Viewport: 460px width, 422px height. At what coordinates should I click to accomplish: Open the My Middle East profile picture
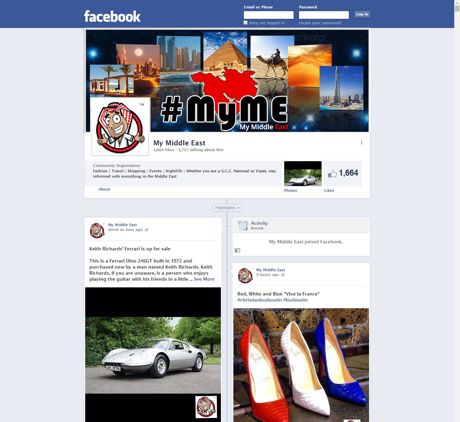click(120, 127)
